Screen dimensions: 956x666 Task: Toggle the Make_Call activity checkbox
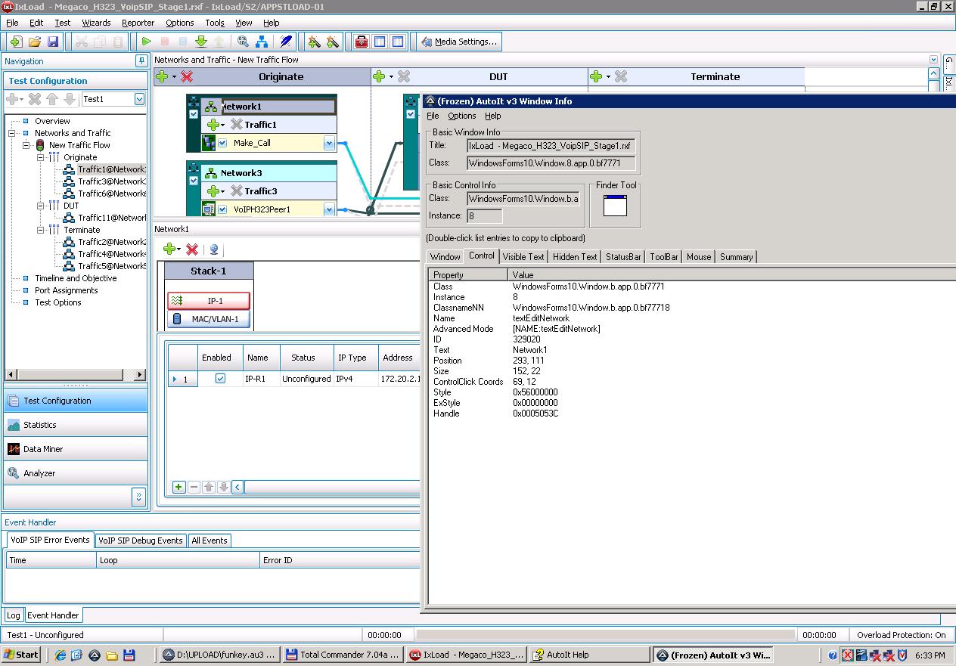pos(222,143)
